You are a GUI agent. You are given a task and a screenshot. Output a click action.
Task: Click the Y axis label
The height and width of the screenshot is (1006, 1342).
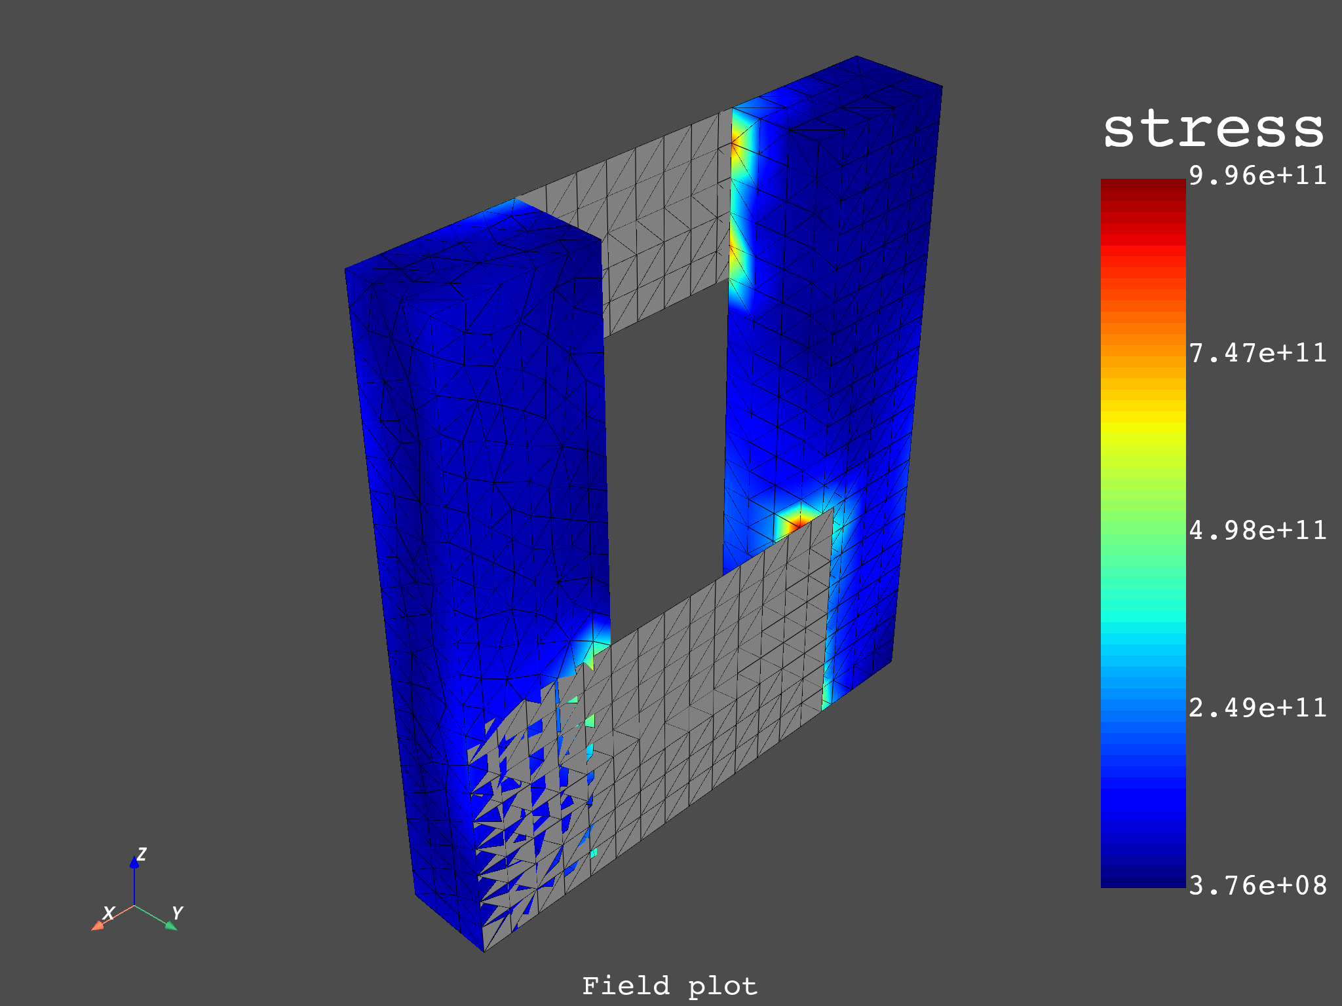click(177, 913)
